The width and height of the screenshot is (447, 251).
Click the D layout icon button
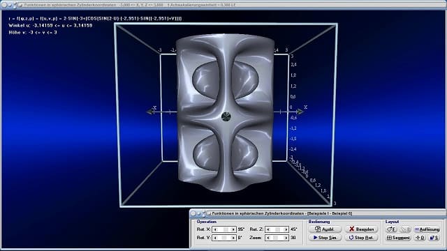pyautogui.click(x=420, y=238)
